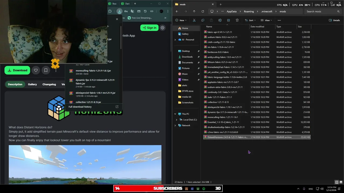This screenshot has width=344, height=193.
Task: Click the ENG language indicator in taskbar
Action: point(311,189)
